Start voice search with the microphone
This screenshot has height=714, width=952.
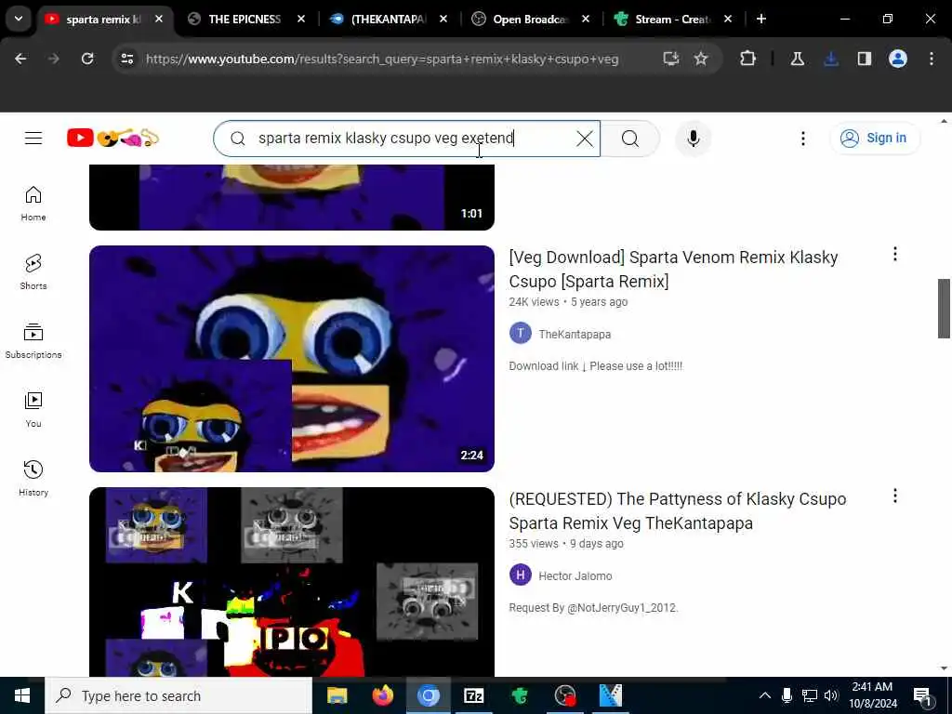[x=693, y=139]
